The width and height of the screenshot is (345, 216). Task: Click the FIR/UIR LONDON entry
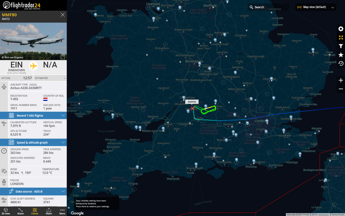[x=17, y=184]
